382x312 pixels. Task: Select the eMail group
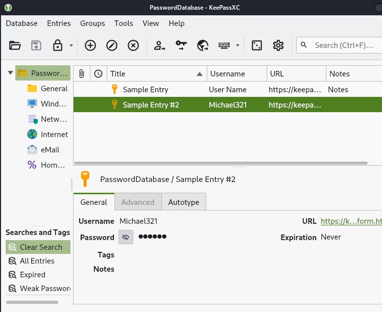(43, 150)
